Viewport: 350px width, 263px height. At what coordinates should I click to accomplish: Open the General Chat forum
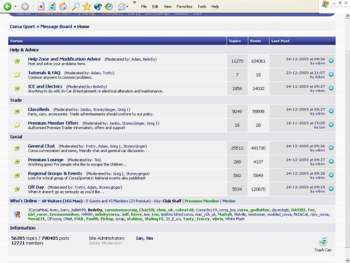[41, 146]
